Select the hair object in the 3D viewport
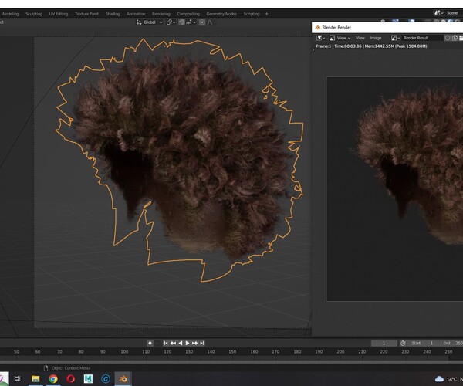This screenshot has height=386, width=463. click(183, 154)
